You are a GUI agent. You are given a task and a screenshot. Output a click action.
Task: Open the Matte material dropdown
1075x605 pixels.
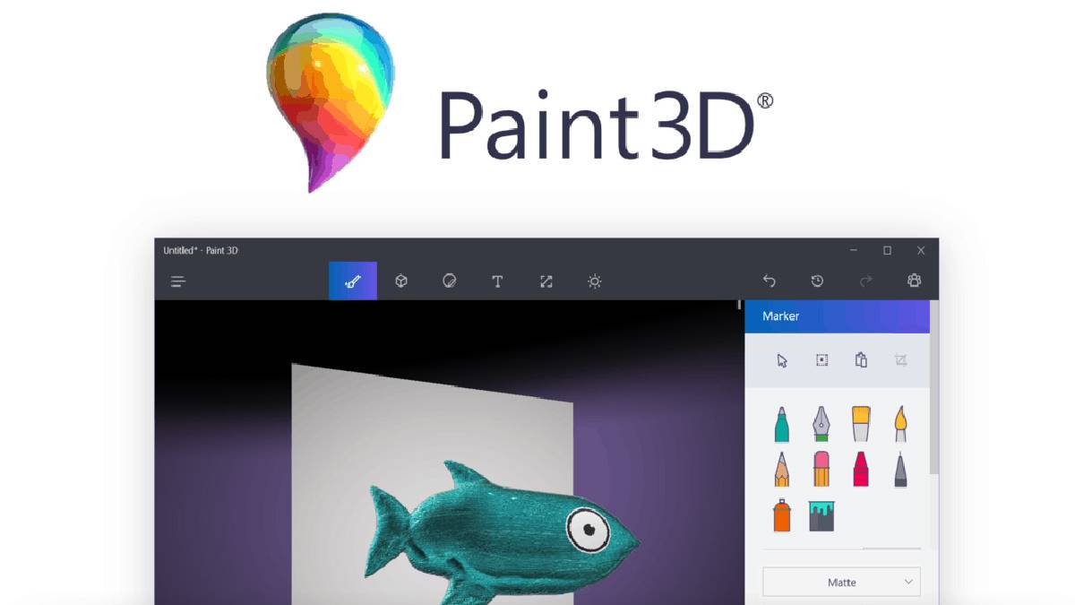(841, 582)
